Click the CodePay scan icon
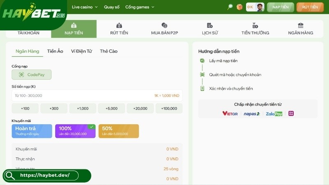Screen dimensions: 329x185 [x=21, y=74]
